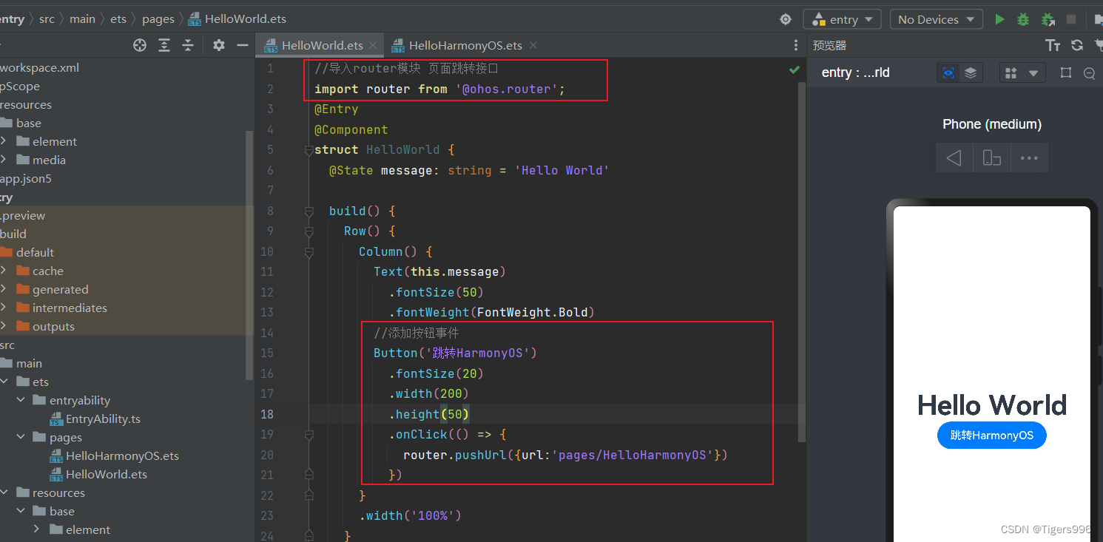Expand all nodes in project tree
1103x542 pixels.
click(x=164, y=45)
